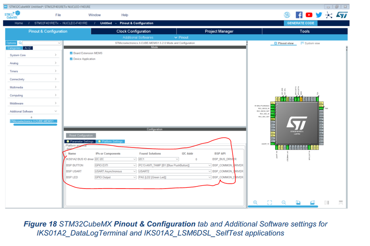
Task: Select STMicroelectronics.X-CUBE-MEMS1 in the category list
Action: tap(33, 121)
